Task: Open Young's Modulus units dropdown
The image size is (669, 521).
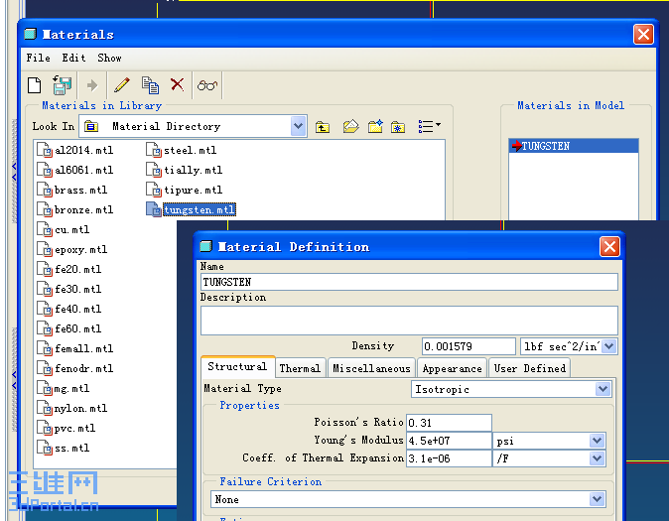Action: point(597,441)
